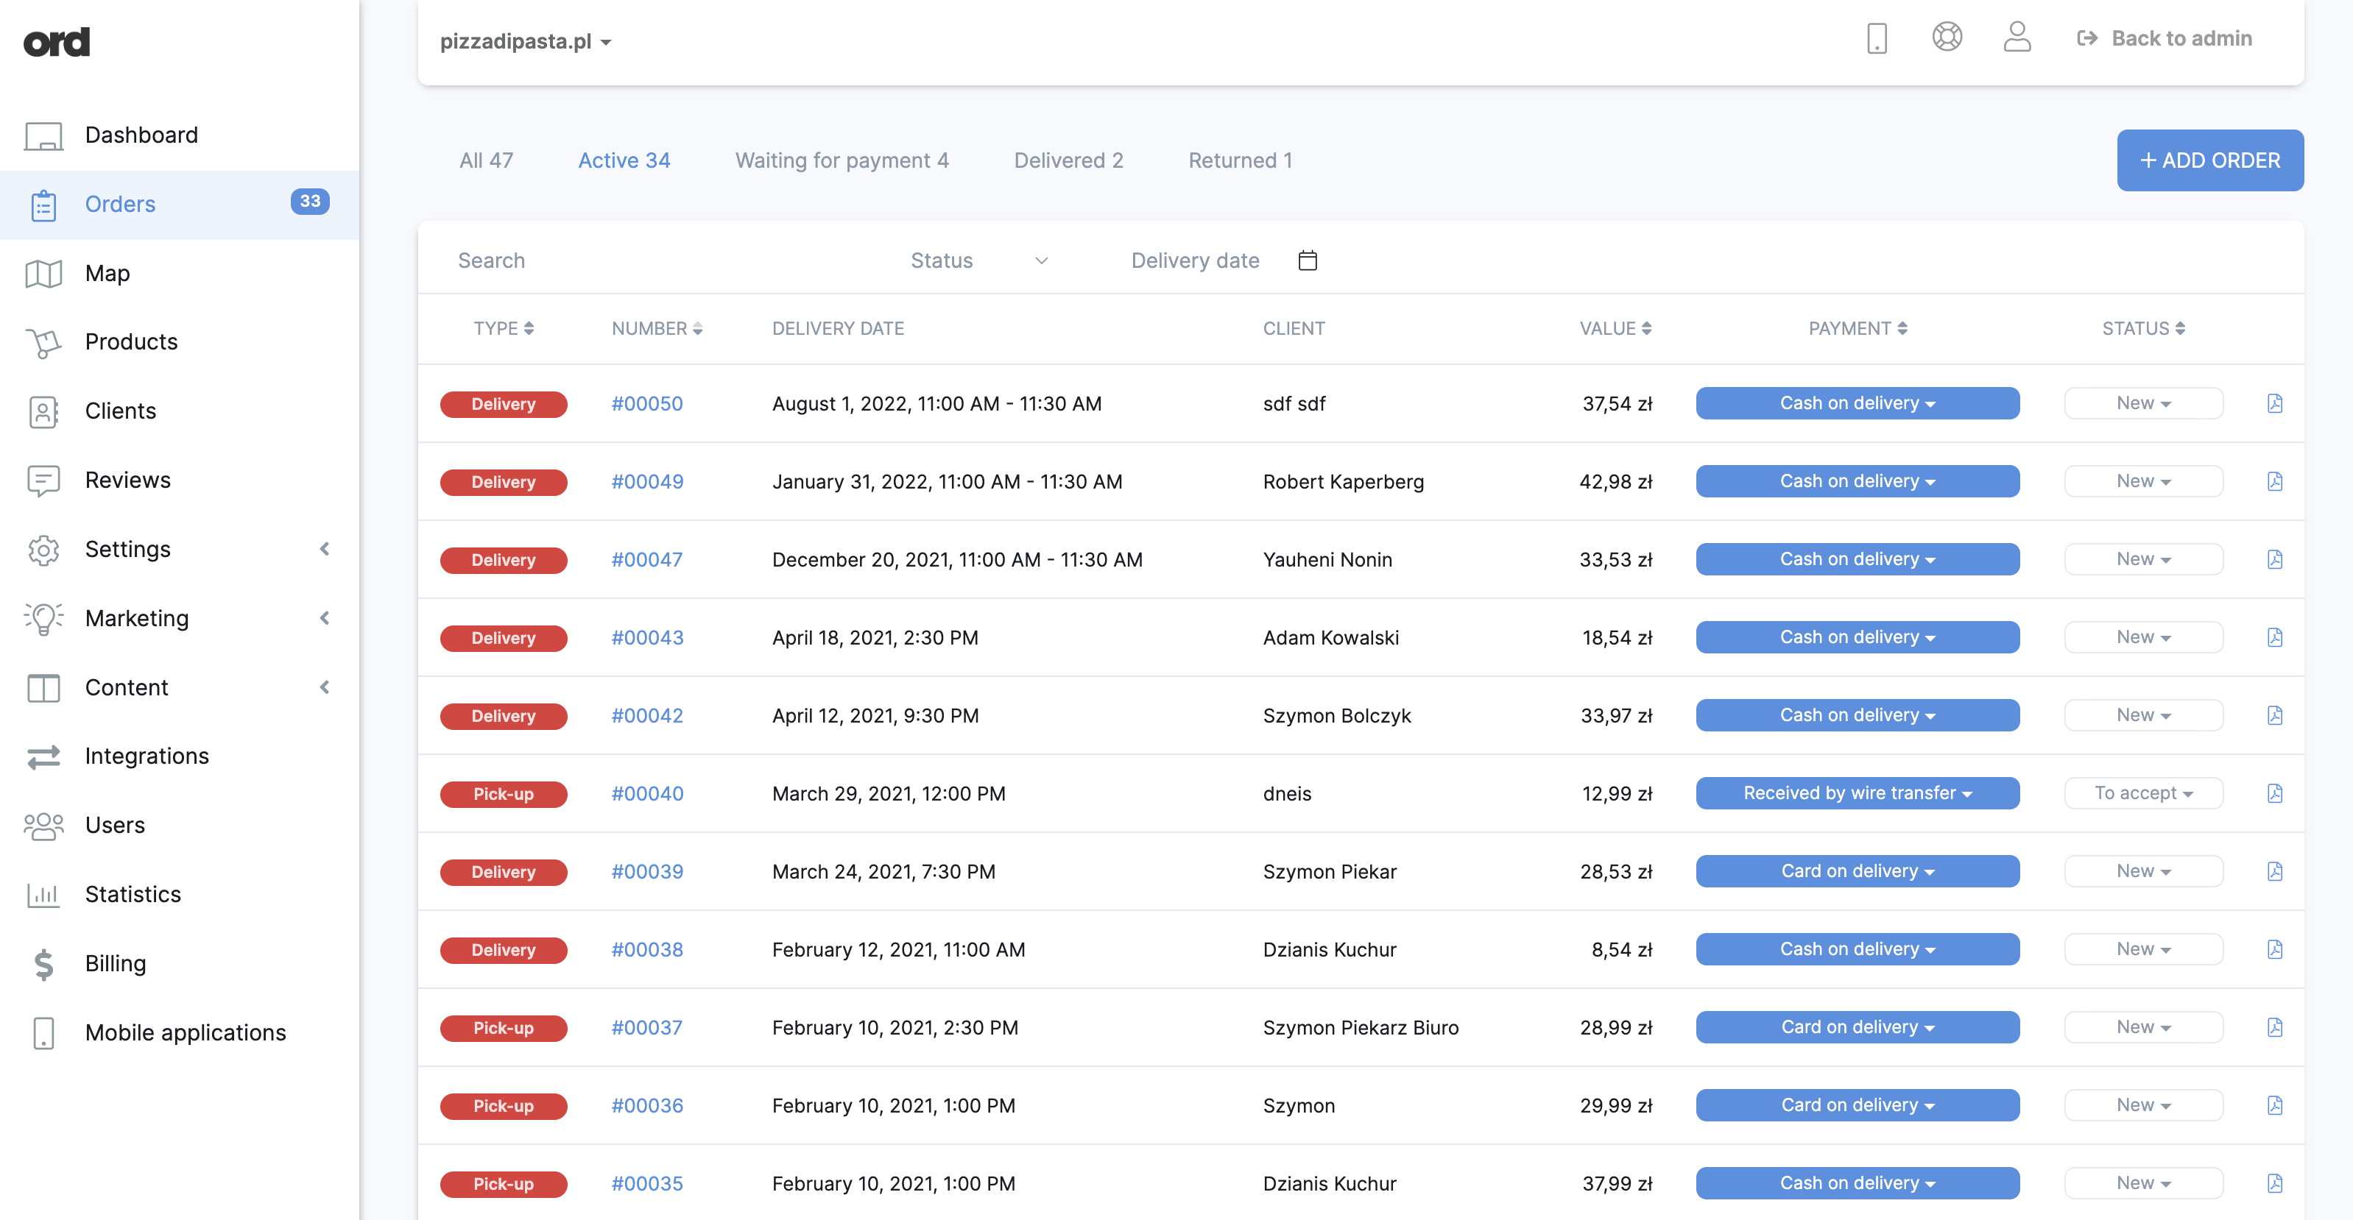Open the pizzadipasta.pl site selector
Image resolution: width=2353 pixels, height=1220 pixels.
[525, 41]
